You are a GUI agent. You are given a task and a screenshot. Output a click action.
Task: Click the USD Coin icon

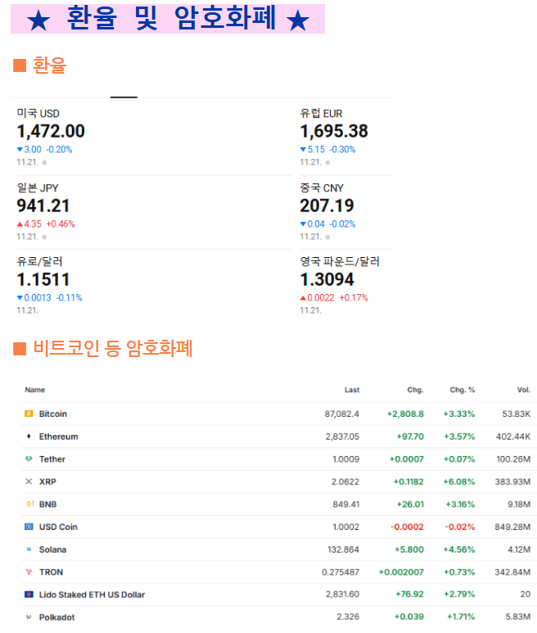(29, 527)
